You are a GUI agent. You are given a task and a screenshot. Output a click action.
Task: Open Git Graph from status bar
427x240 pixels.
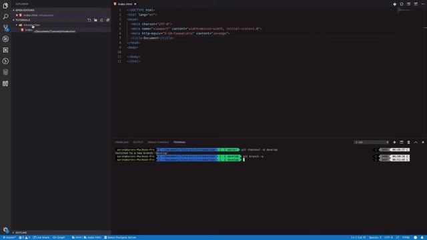tap(59, 237)
